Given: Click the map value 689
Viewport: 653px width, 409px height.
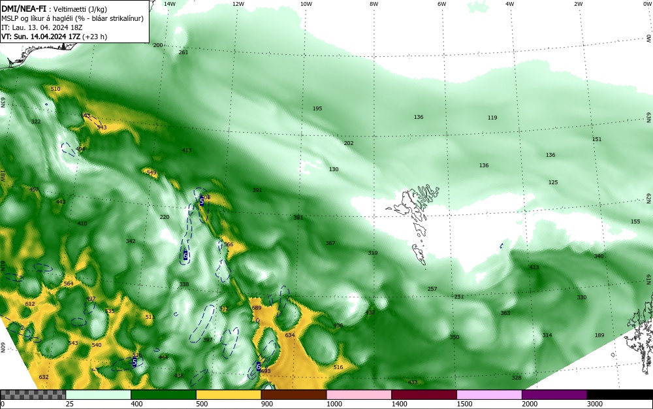Looking at the screenshot, I should click(257, 308).
